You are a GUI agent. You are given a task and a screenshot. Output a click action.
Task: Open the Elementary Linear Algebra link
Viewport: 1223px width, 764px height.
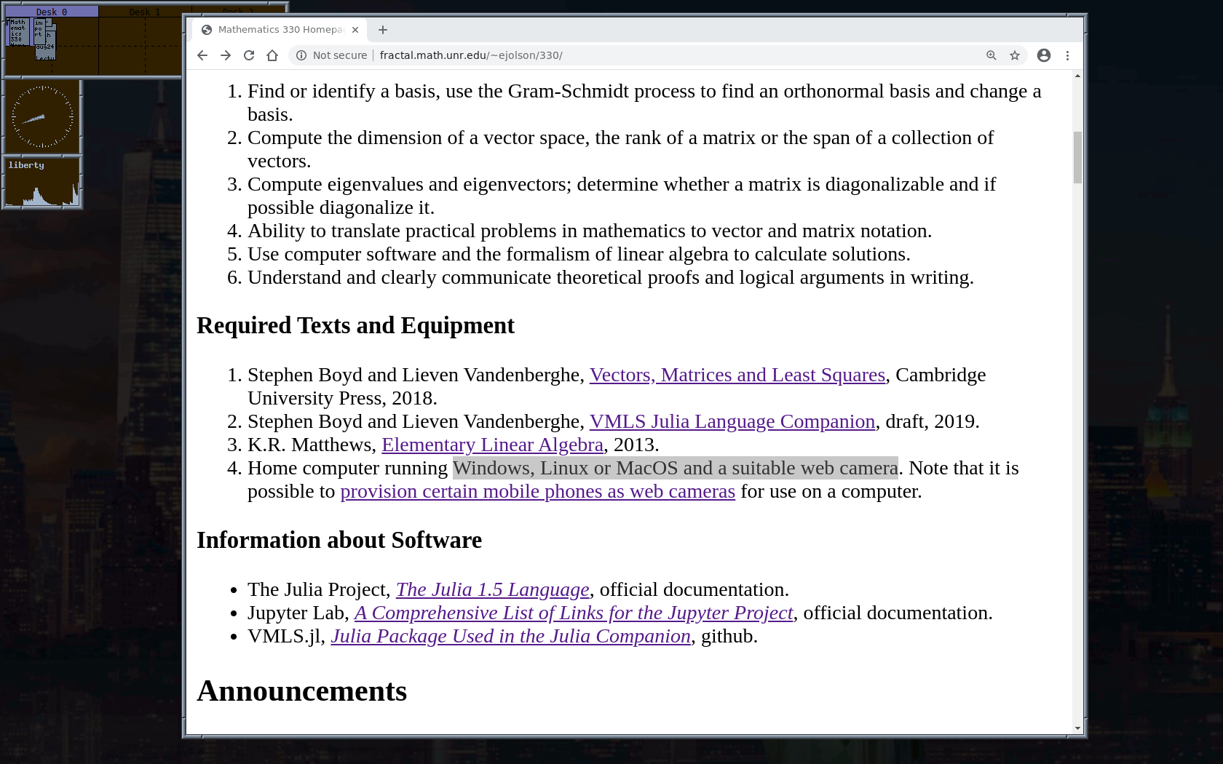click(x=492, y=445)
